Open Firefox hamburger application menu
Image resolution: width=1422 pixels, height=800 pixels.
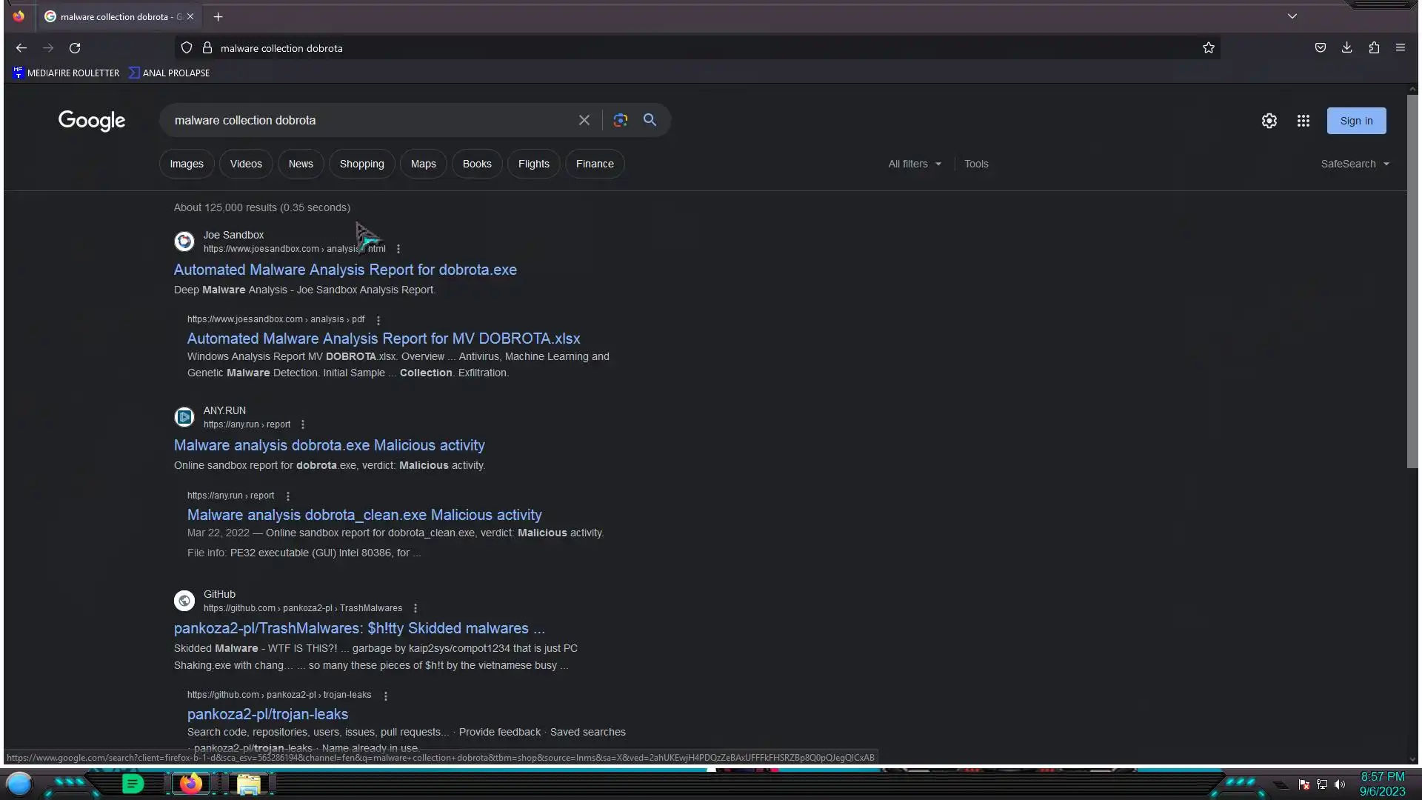tap(1400, 48)
